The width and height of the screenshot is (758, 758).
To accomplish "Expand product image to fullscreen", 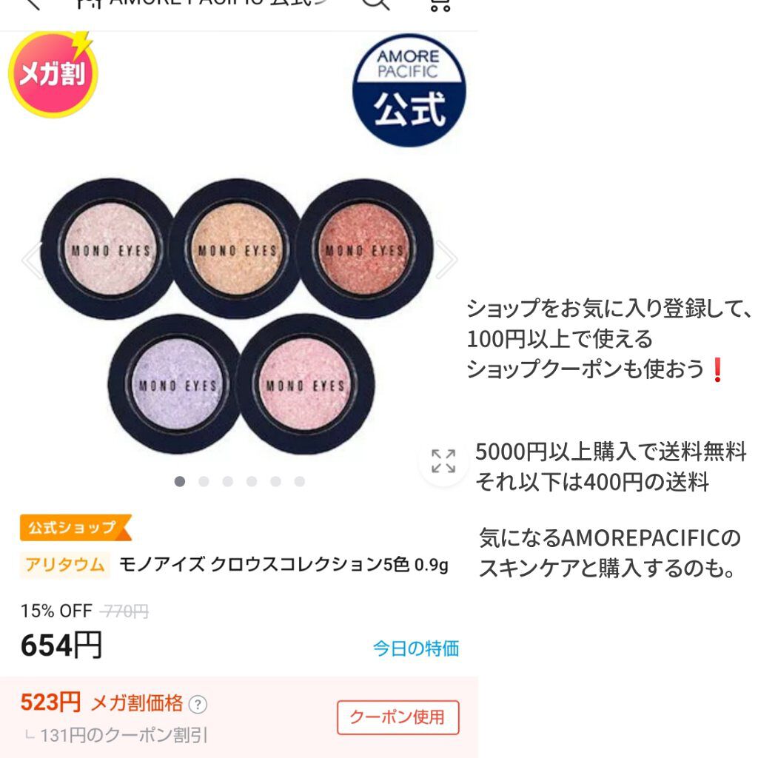I will click(x=443, y=460).
